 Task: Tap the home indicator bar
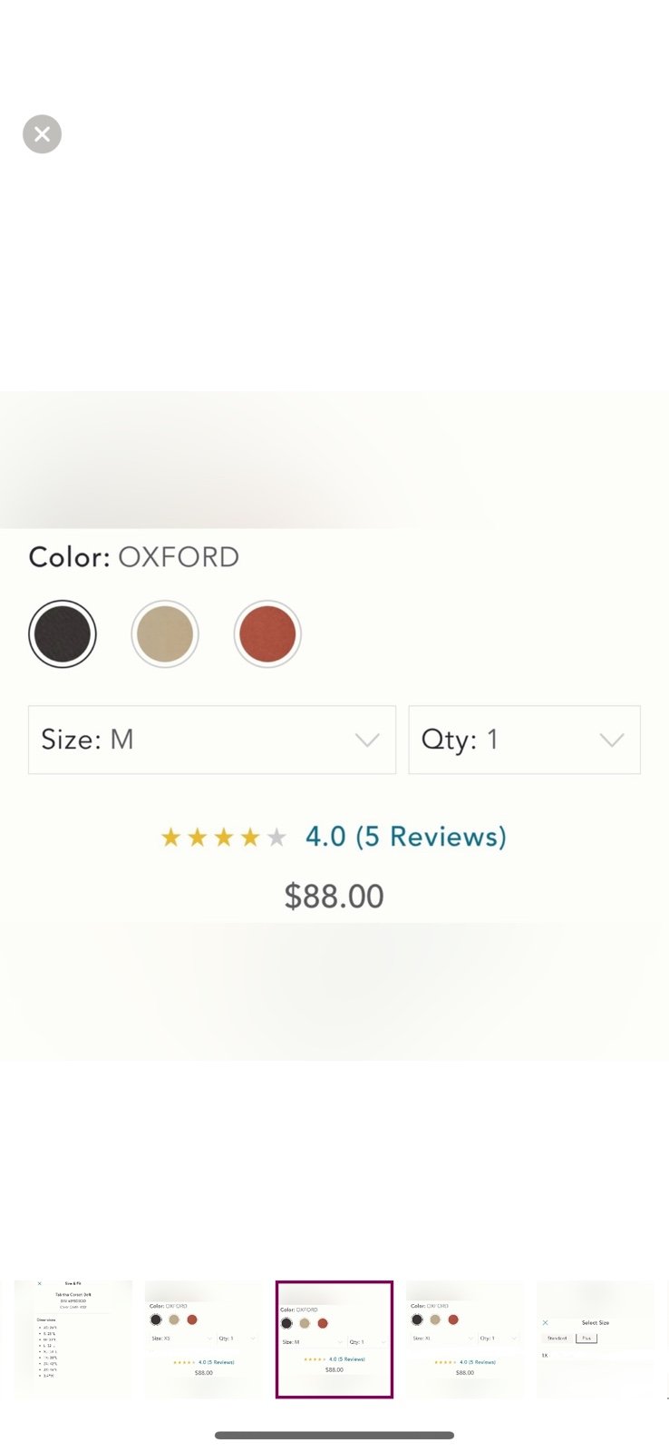pyautogui.click(x=334, y=1436)
